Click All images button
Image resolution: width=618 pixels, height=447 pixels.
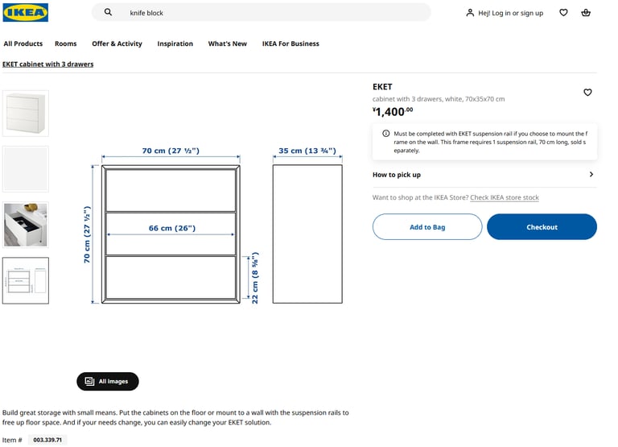tap(108, 382)
